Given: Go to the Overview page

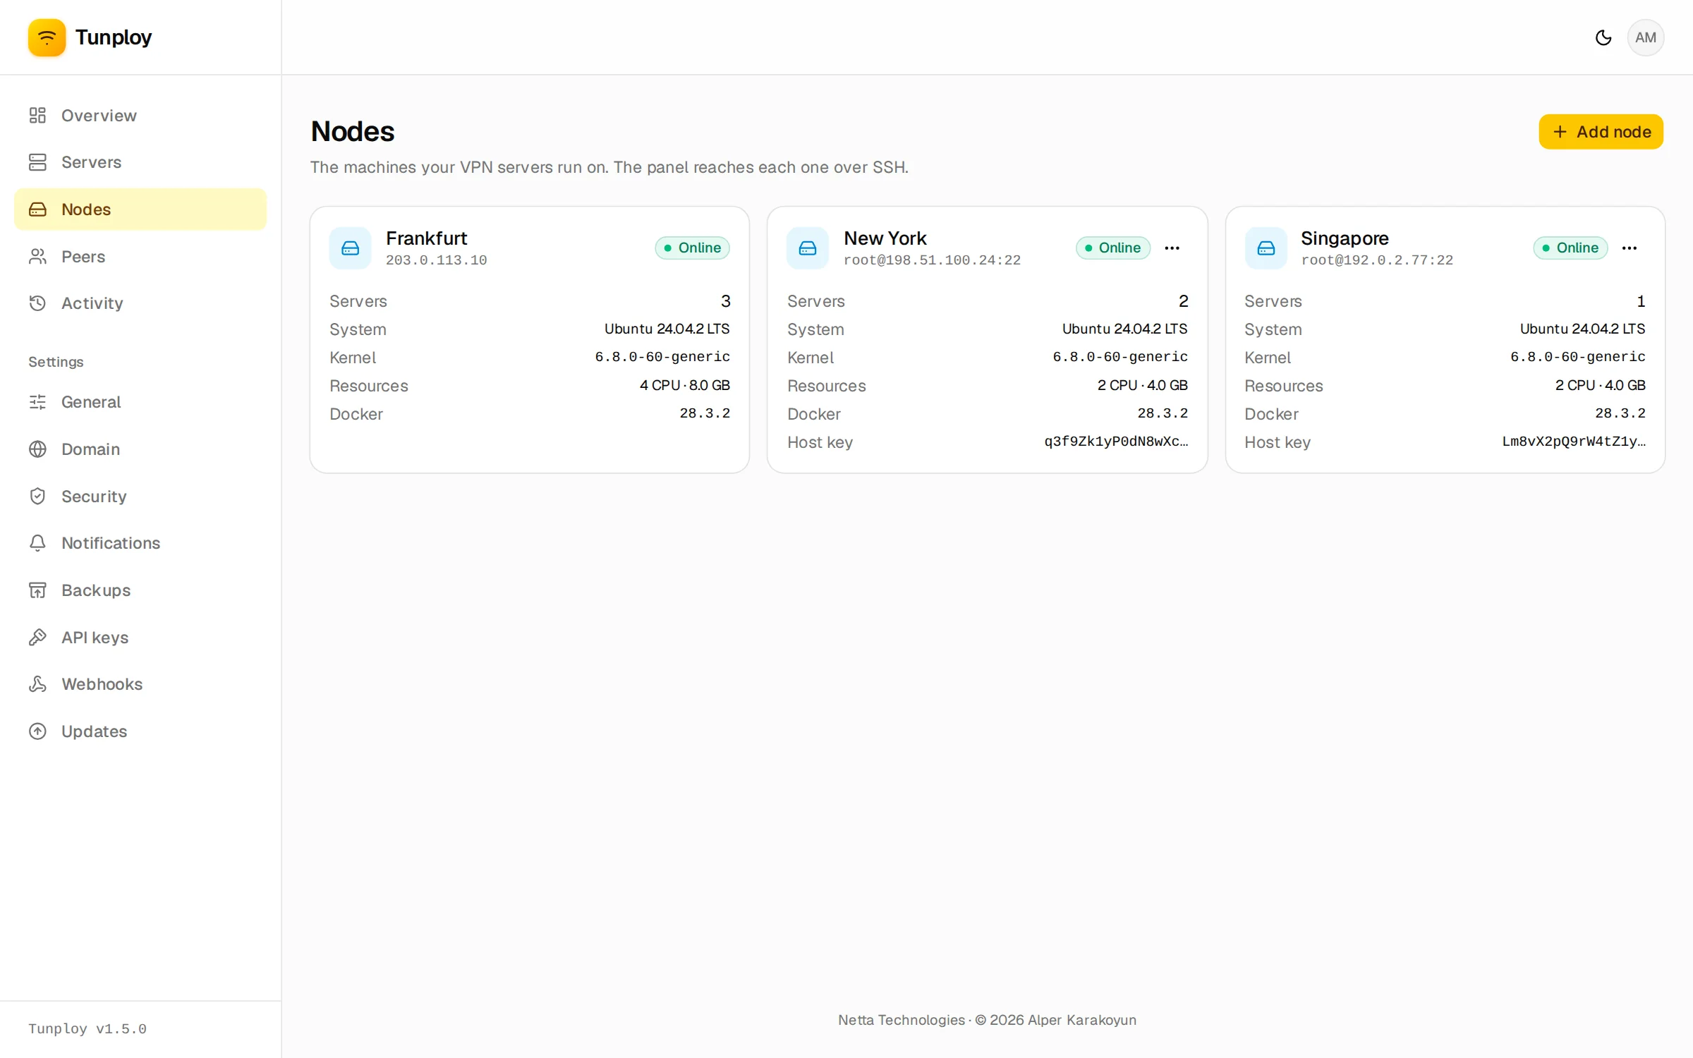Looking at the screenshot, I should click(x=140, y=115).
